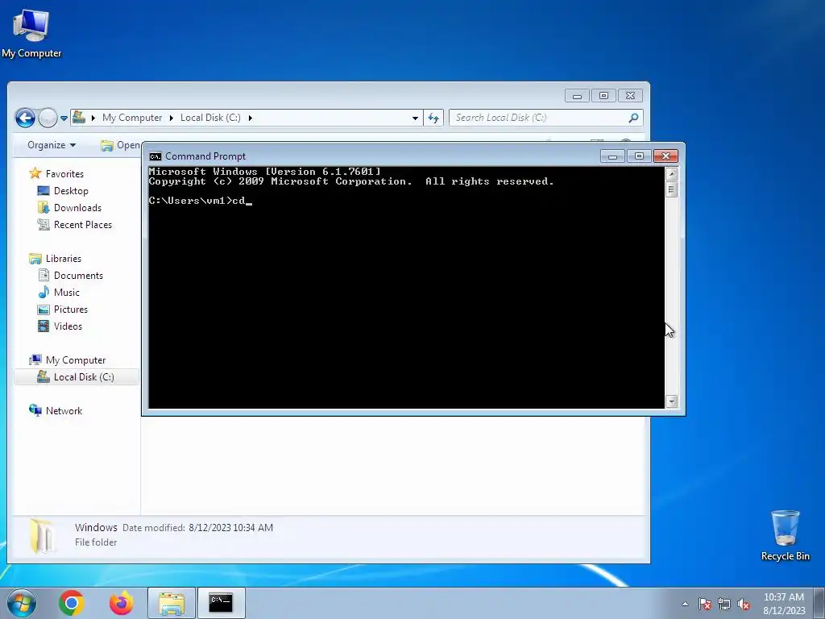The height and width of the screenshot is (619, 825).
Task: Launch Firefox from the taskbar
Action: pyautogui.click(x=121, y=603)
